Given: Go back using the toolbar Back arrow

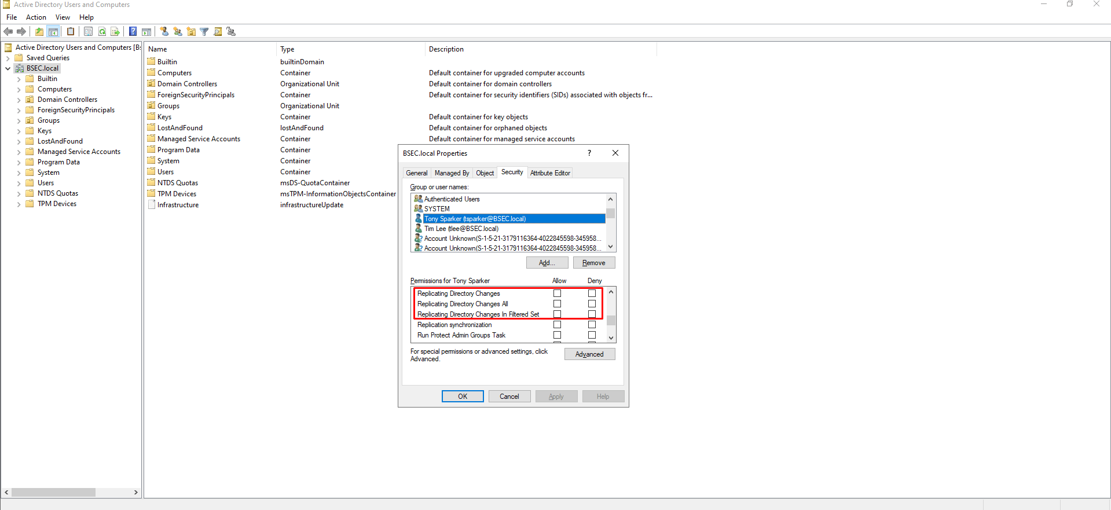Looking at the screenshot, I should tap(8, 32).
